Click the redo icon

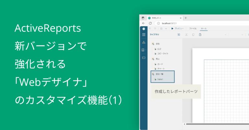(x=155, y=29)
